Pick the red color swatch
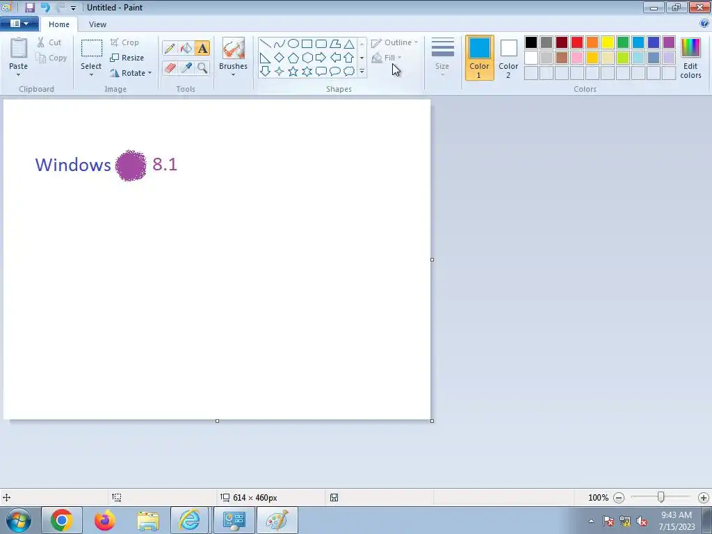The height and width of the screenshot is (534, 712). [x=577, y=42]
